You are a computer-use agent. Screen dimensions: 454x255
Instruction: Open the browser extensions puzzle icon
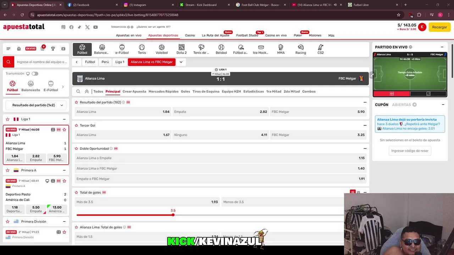point(419,15)
